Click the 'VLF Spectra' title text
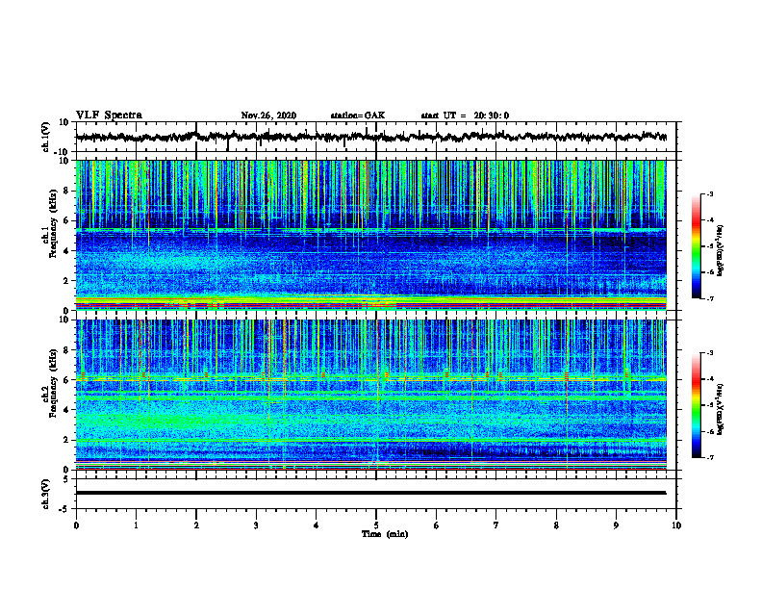Image resolution: width=762 pixels, height=589 pixels. (109, 115)
